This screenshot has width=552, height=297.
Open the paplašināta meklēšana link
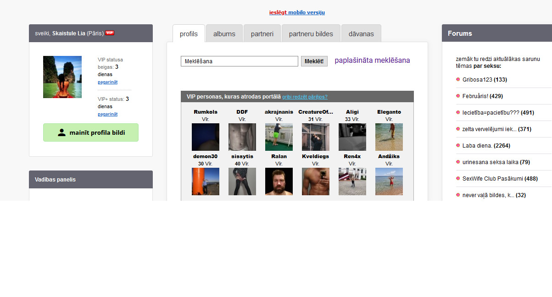[x=372, y=60]
